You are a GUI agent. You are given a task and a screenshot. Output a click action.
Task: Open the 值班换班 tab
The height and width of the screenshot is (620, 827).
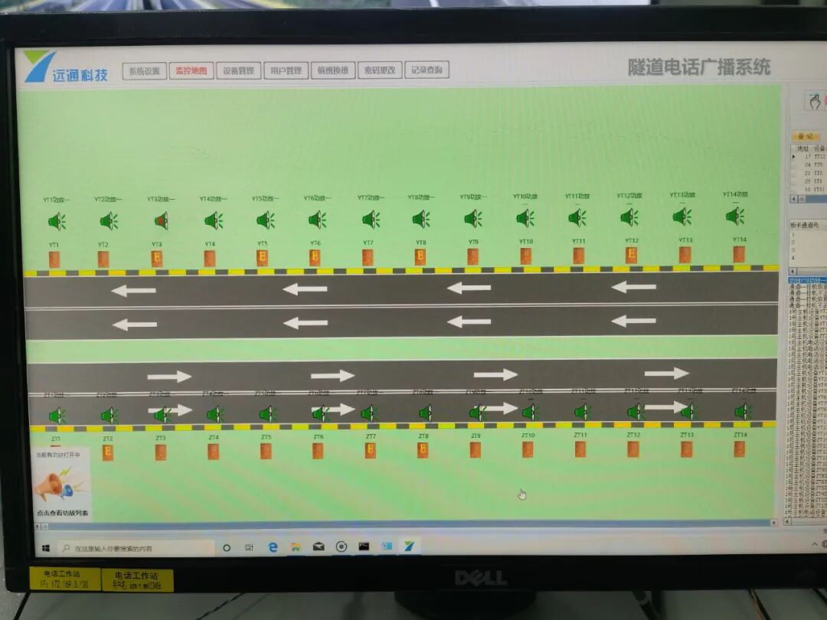pos(333,70)
